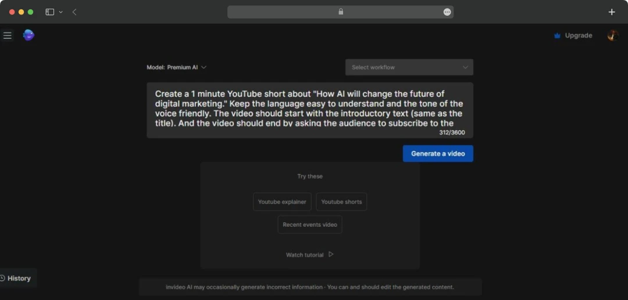The image size is (628, 300).
Task: Click the invideo AI disclaimer text
Action: [x=309, y=287]
